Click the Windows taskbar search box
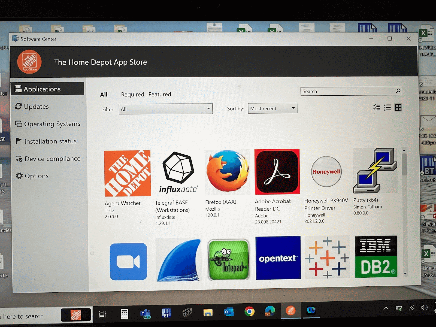This screenshot has height=327, width=436. [30, 316]
